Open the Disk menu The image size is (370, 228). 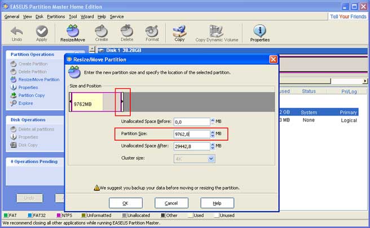(x=39, y=16)
